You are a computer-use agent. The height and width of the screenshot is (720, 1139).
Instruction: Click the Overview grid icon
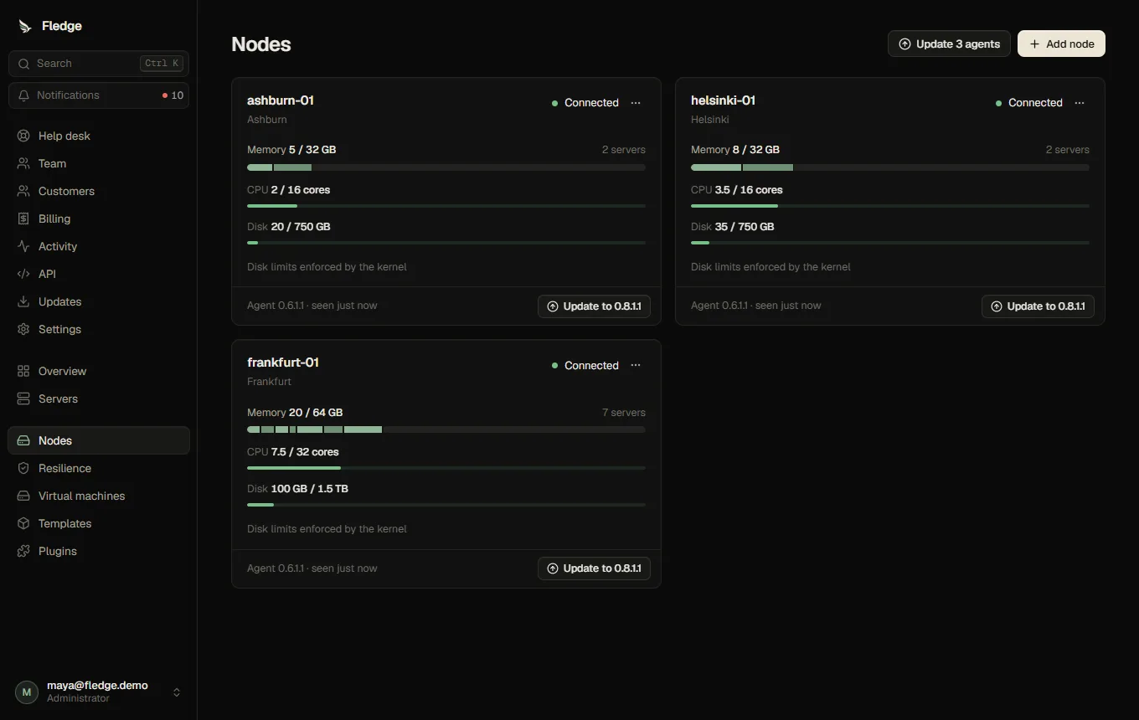23,371
